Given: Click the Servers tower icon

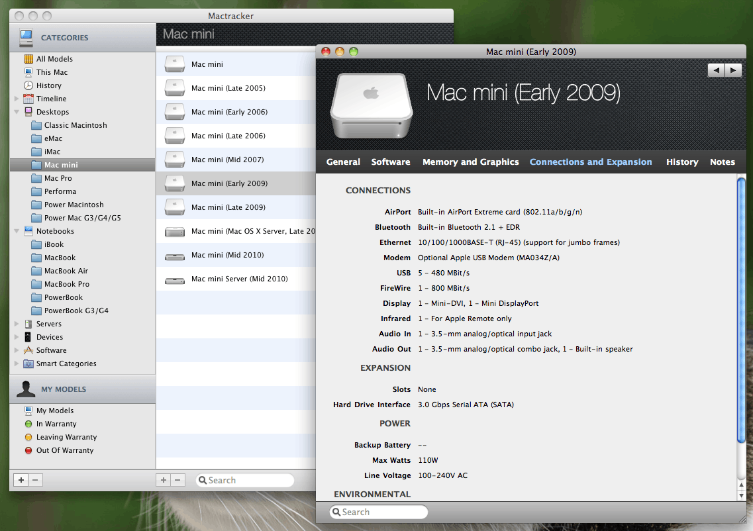Looking at the screenshot, I should click(x=29, y=324).
